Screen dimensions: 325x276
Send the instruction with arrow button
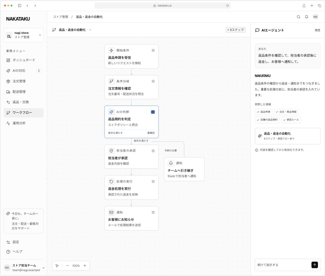(x=314, y=265)
